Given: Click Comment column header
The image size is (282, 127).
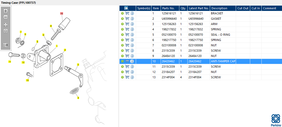Looking at the screenshot, I should click(x=272, y=8).
